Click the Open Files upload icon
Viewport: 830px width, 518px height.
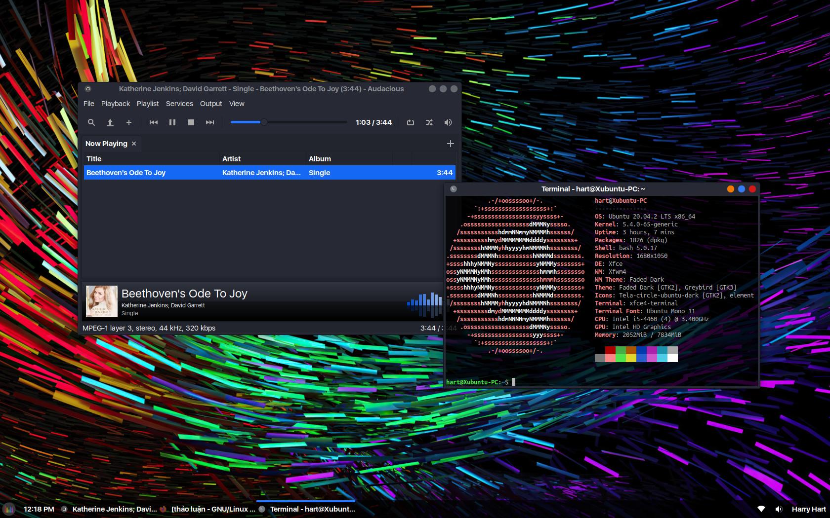[110, 122]
